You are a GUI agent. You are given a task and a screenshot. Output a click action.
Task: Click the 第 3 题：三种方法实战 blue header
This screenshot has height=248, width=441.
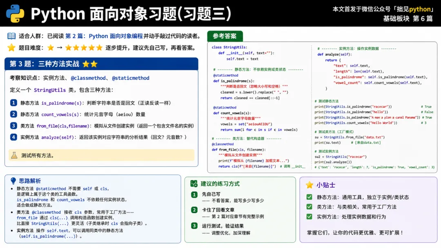click(x=101, y=64)
